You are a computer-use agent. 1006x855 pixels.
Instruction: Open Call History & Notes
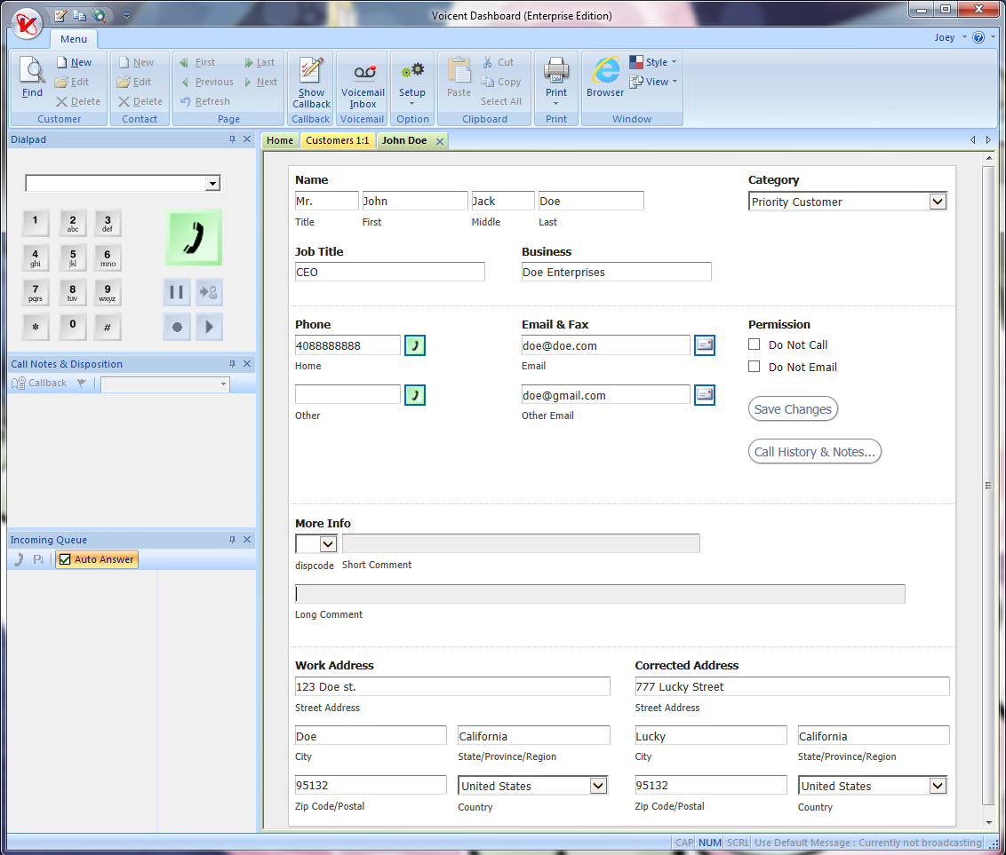click(814, 452)
